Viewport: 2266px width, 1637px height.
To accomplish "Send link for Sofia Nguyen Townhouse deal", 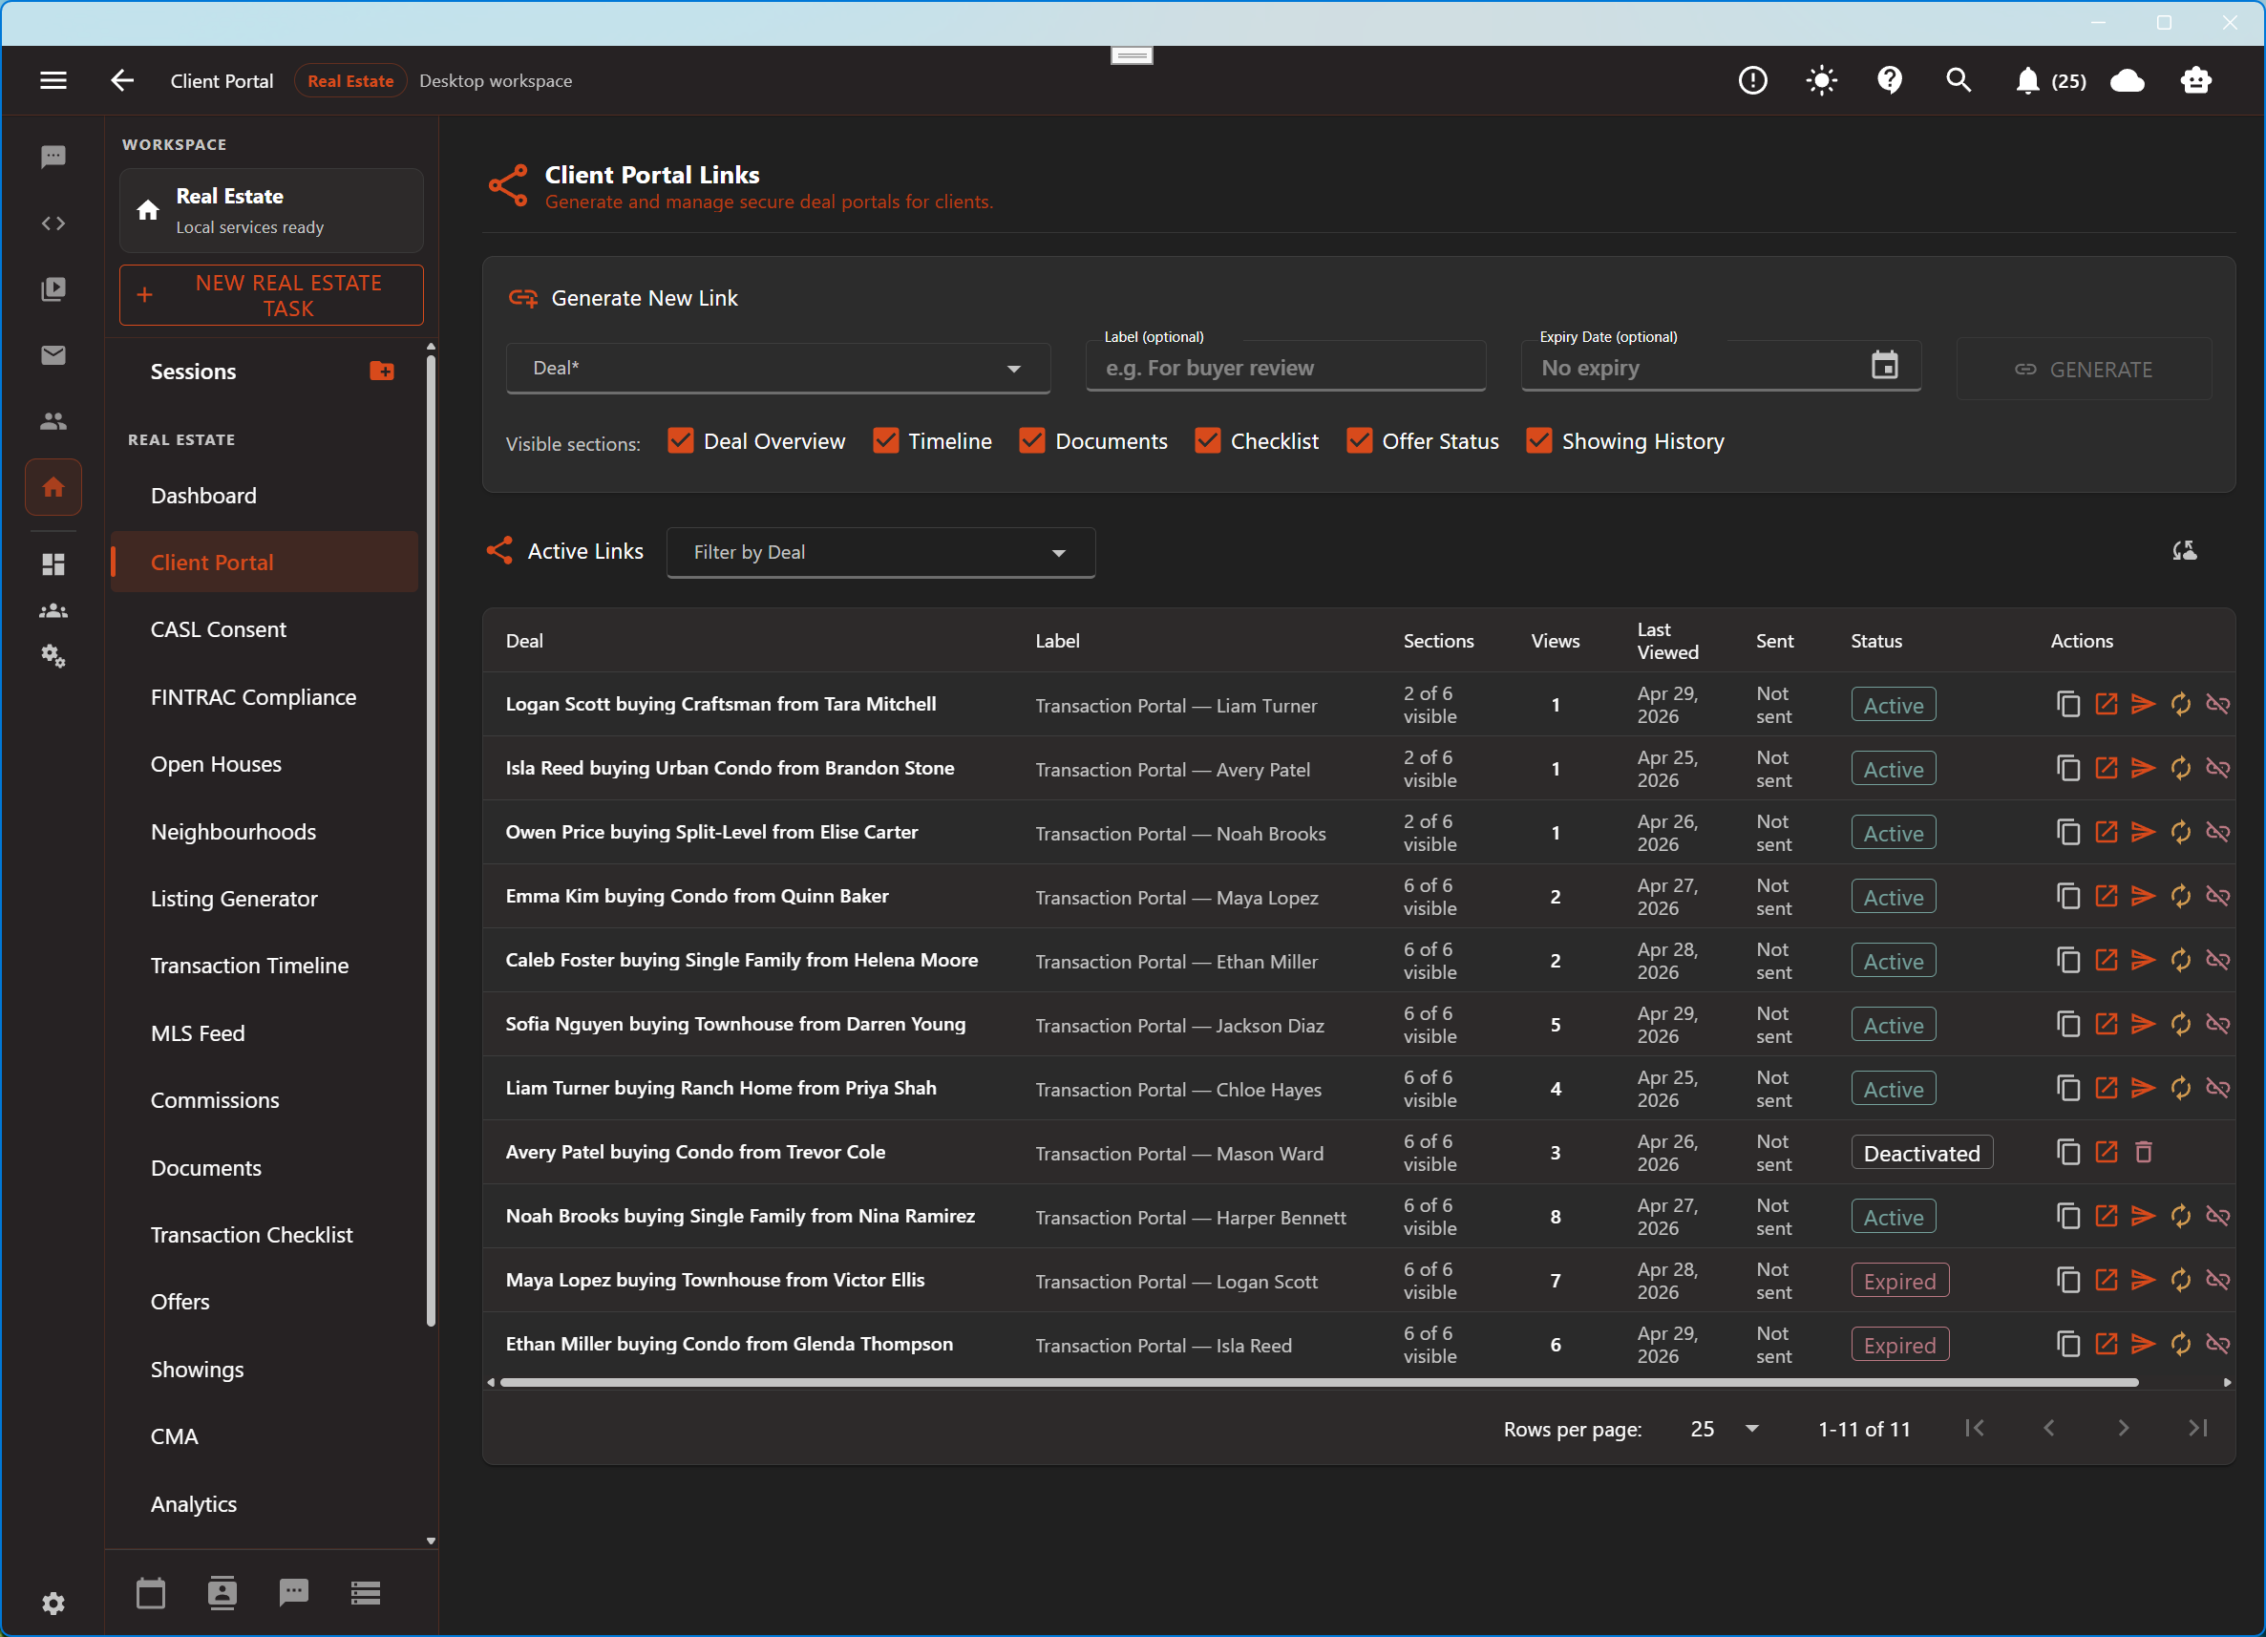I will [2143, 1025].
